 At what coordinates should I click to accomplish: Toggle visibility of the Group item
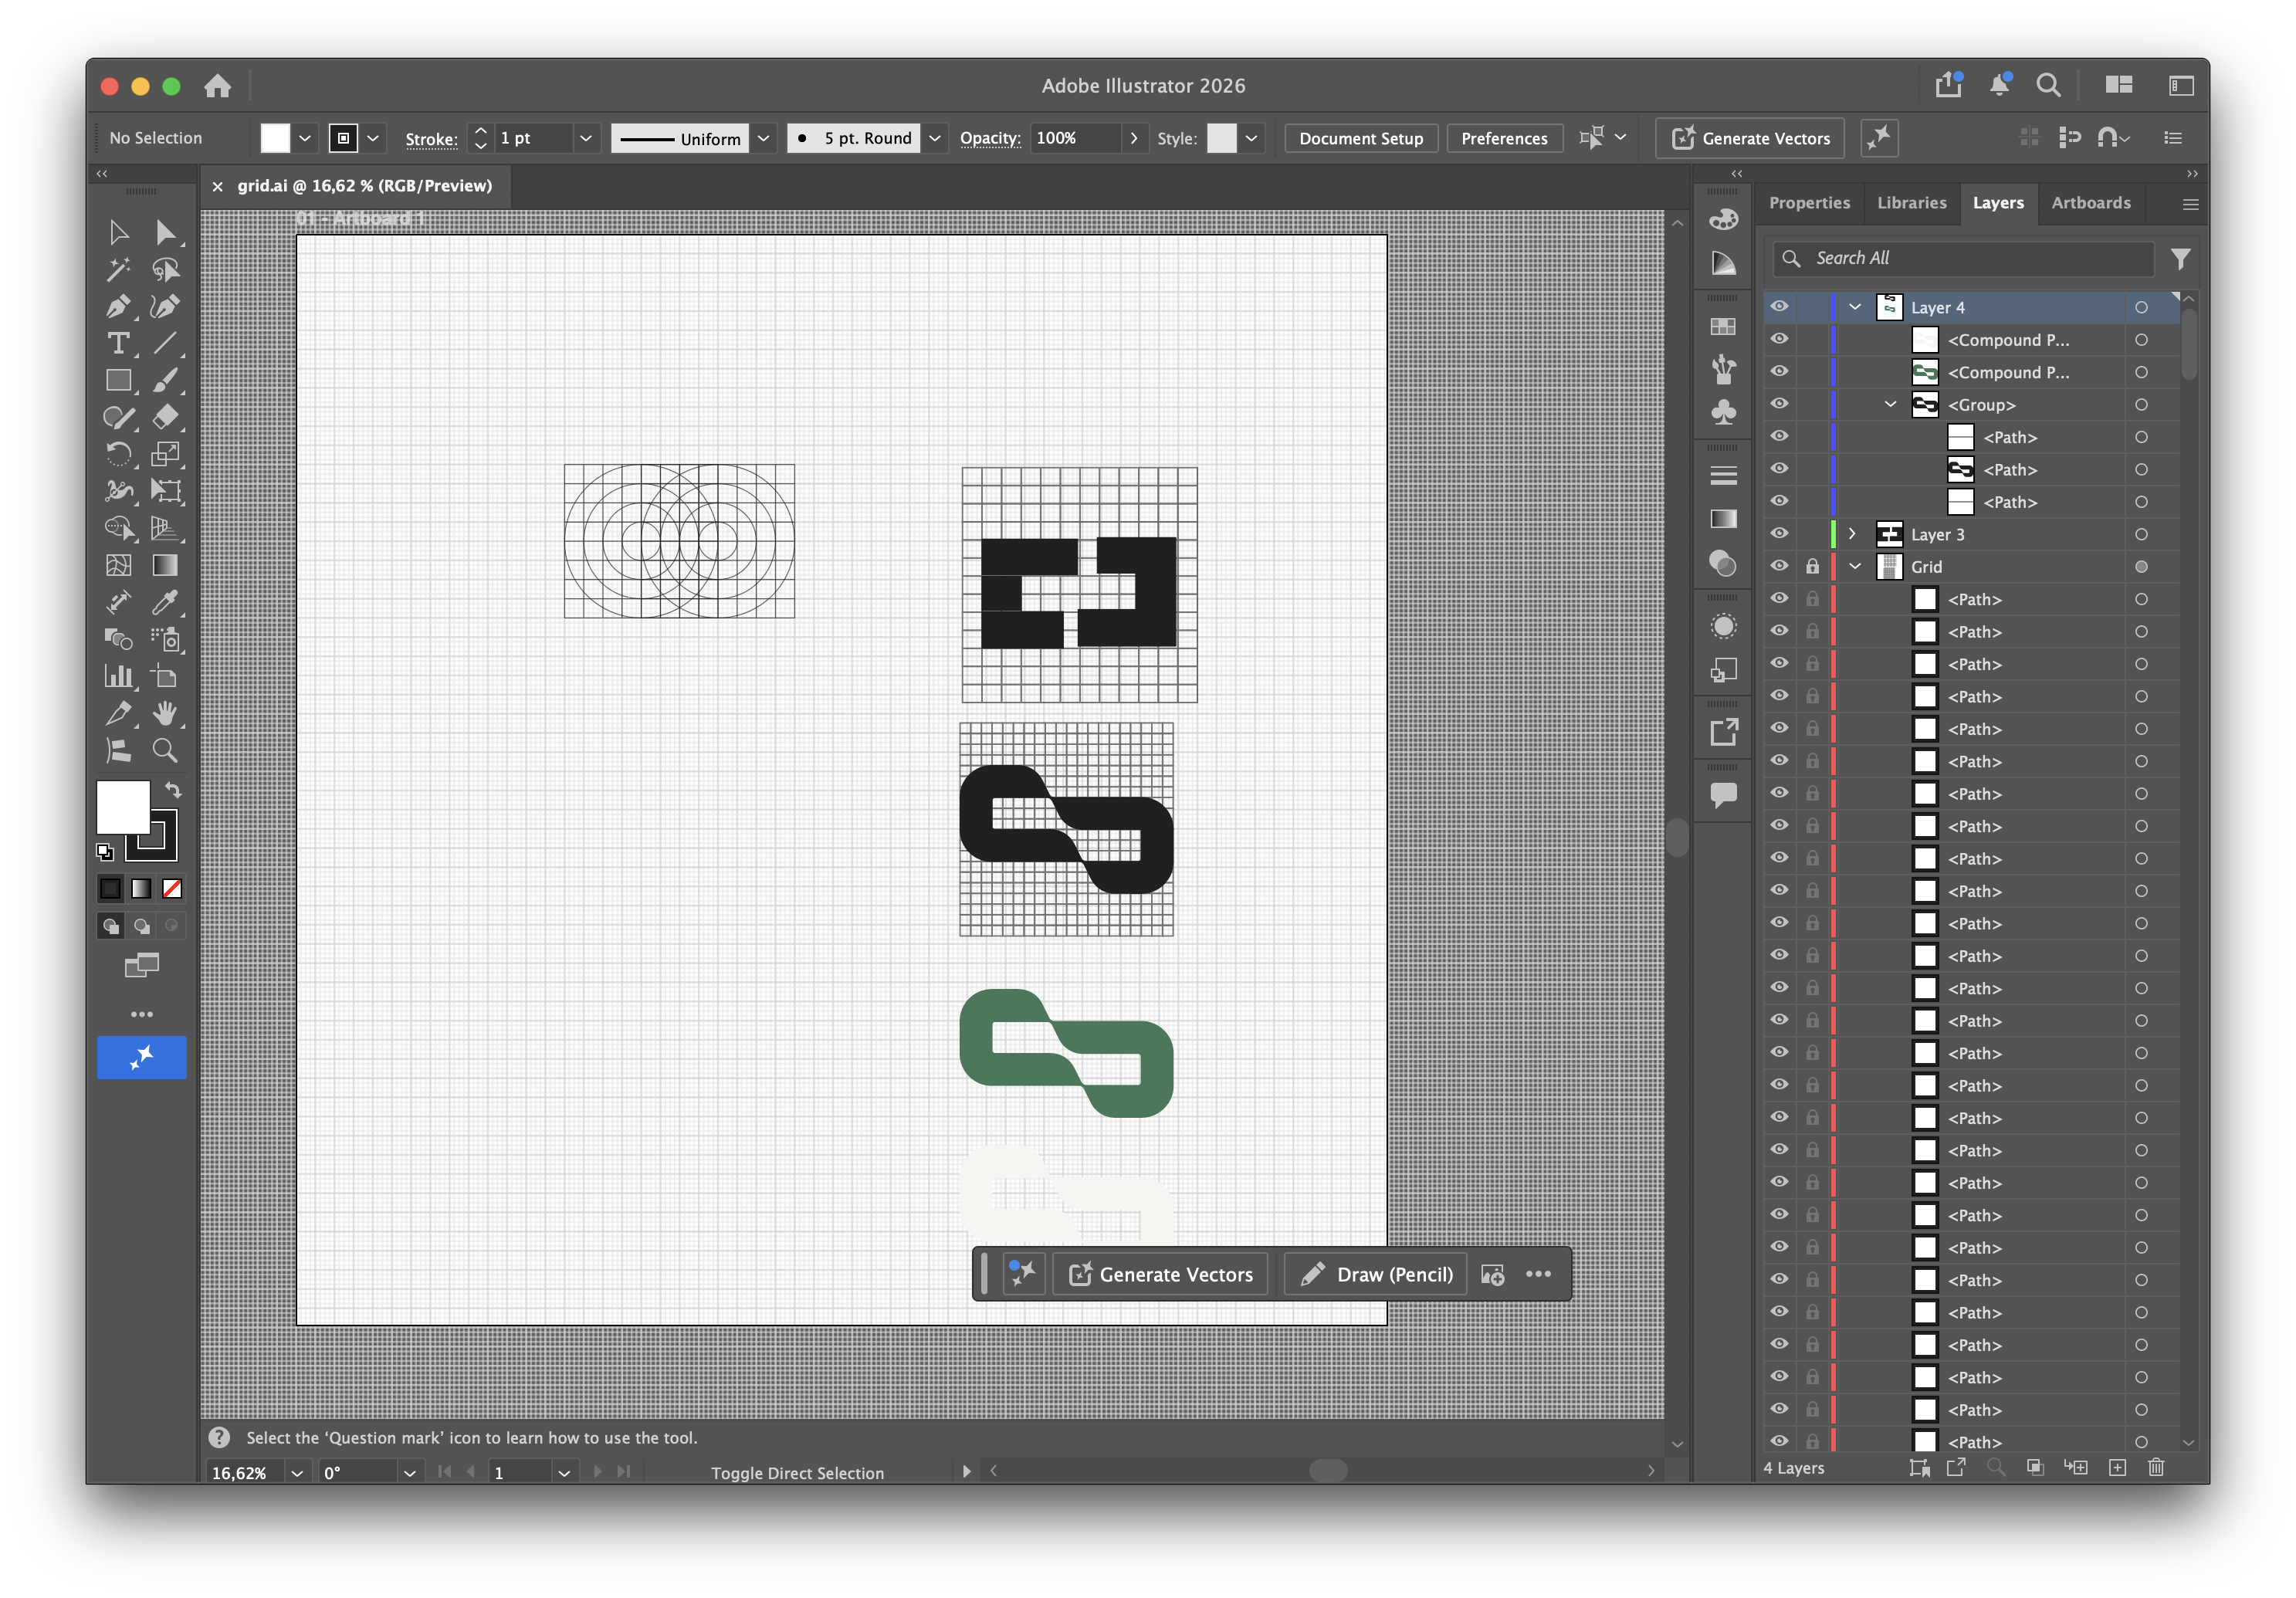(x=1780, y=404)
